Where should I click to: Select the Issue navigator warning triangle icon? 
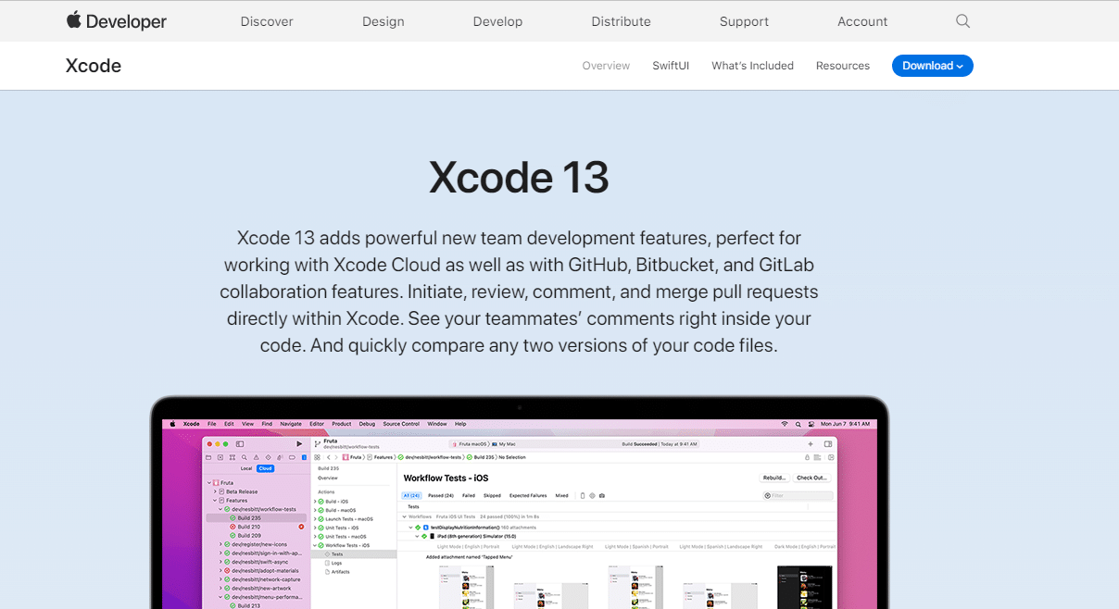click(x=257, y=457)
